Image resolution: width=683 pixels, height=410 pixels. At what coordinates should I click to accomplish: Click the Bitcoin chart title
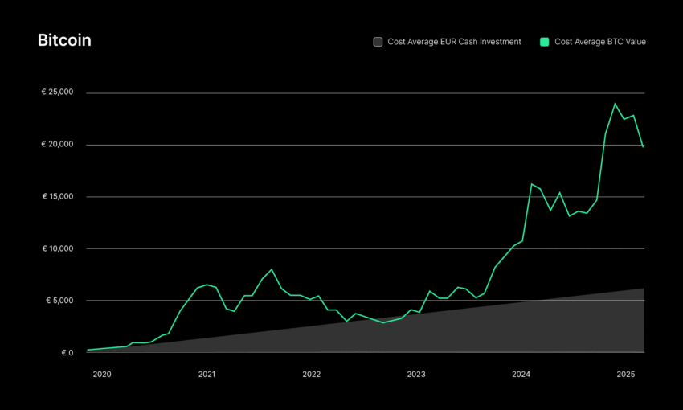[64, 40]
